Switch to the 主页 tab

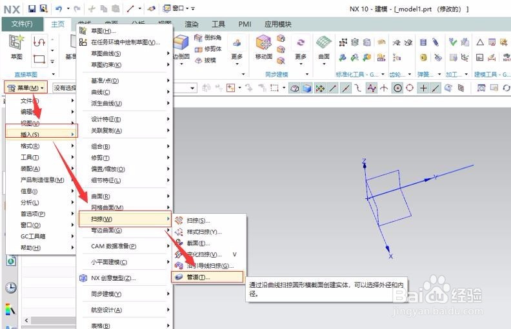tap(57, 24)
